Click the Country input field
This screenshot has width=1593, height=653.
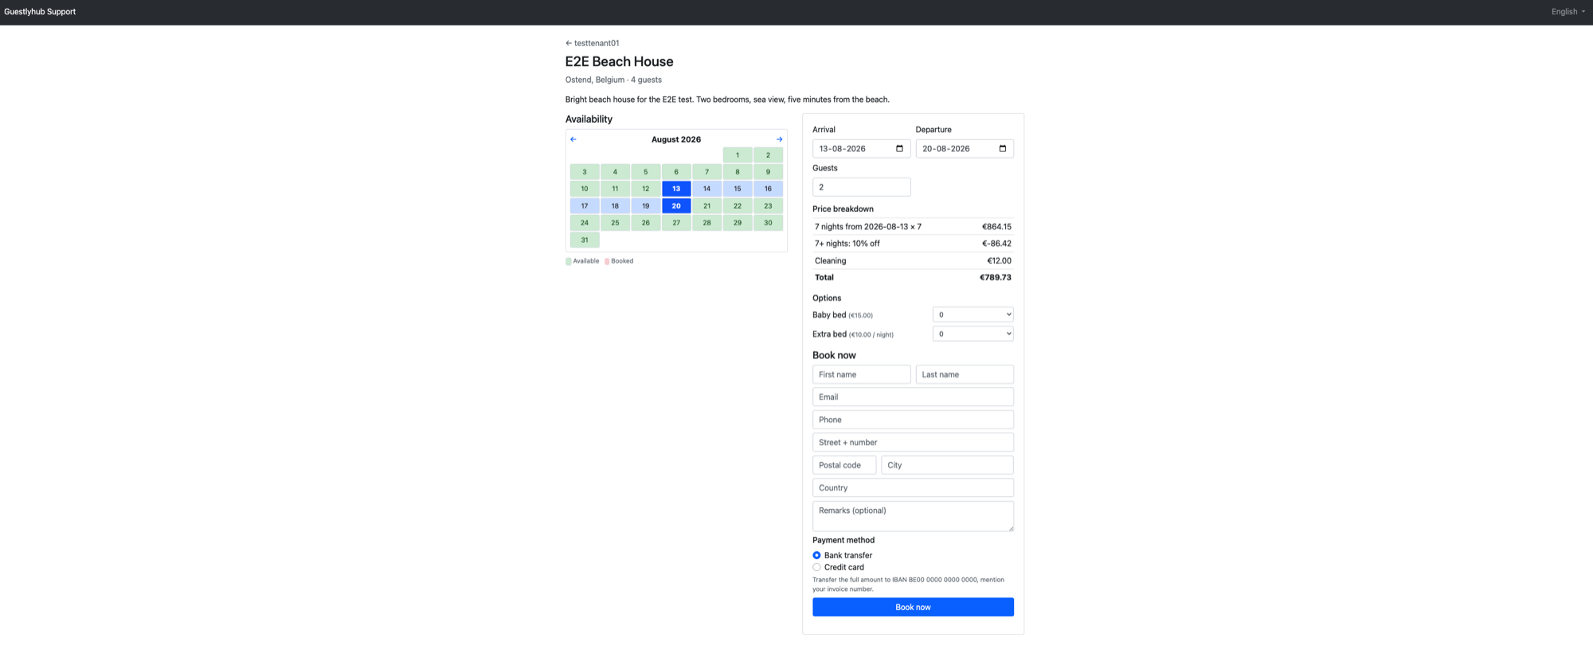(913, 487)
